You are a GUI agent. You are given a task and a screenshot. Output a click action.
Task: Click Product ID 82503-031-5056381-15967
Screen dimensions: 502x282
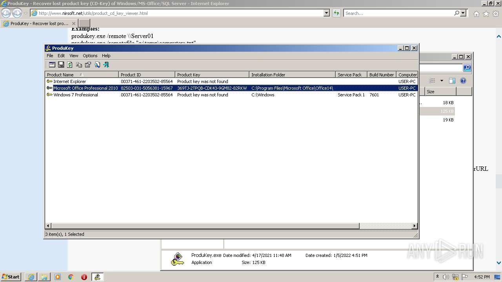(x=147, y=88)
